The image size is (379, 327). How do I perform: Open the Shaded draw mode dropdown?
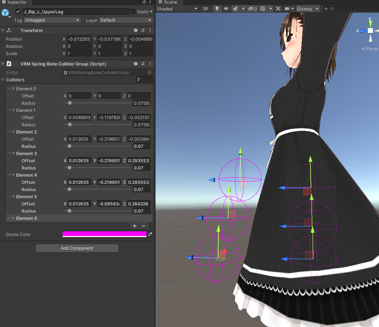(177, 9)
